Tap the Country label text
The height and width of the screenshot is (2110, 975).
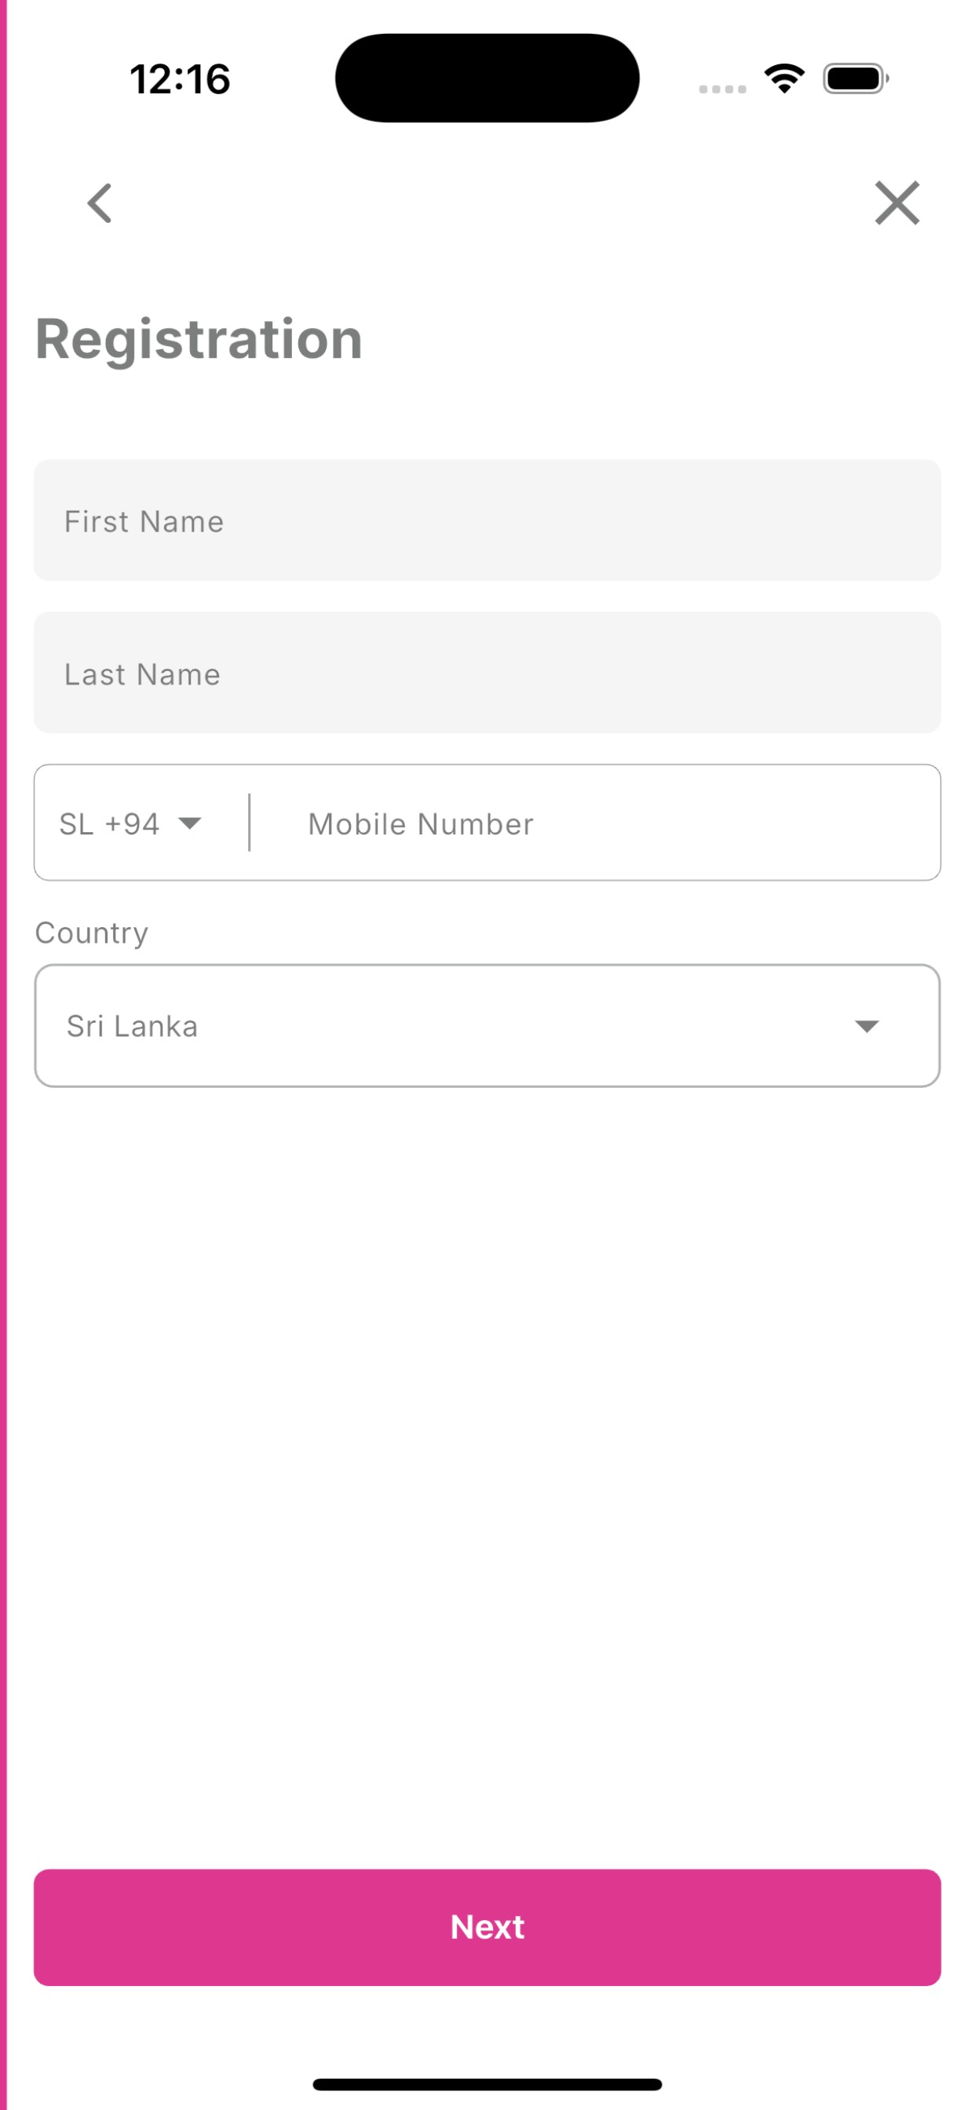pos(92,933)
